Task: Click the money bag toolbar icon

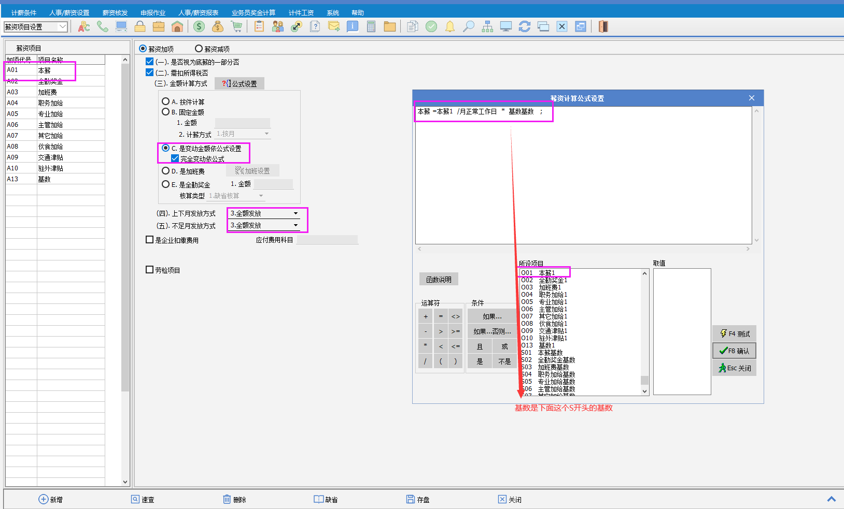Action: pyautogui.click(x=218, y=26)
